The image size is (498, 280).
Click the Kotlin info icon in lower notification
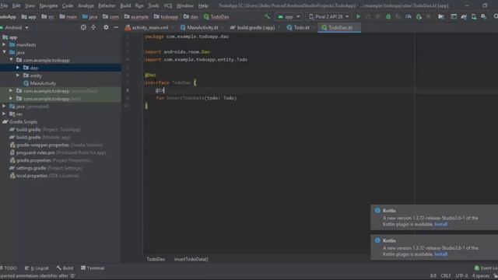(x=377, y=240)
